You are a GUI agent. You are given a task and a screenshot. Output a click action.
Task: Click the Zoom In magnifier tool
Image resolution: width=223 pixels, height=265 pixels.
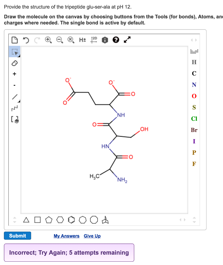point(48,40)
